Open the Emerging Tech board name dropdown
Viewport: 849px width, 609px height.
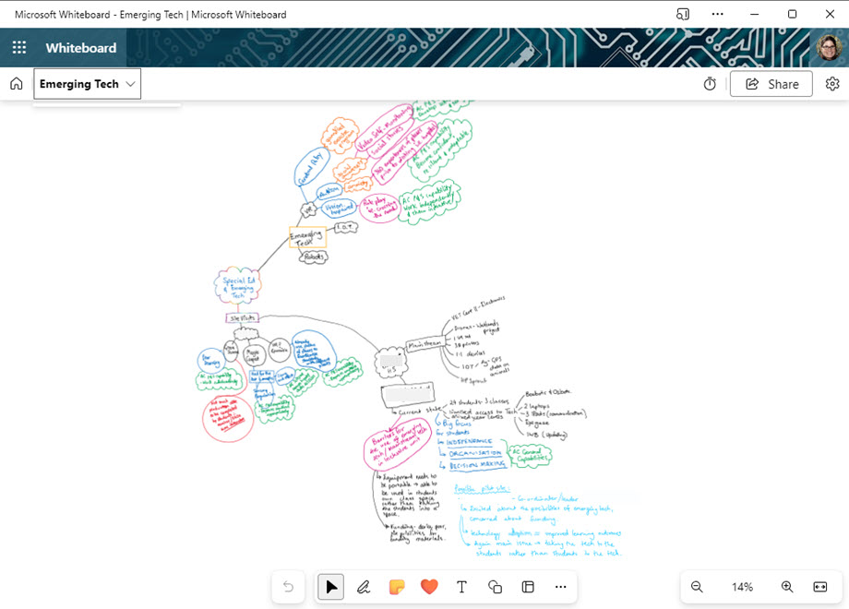pyautogui.click(x=87, y=84)
